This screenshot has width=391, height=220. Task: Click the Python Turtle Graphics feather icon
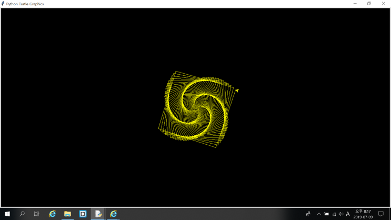[3, 4]
